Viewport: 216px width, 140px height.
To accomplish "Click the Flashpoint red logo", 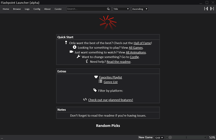I will pos(108,23).
